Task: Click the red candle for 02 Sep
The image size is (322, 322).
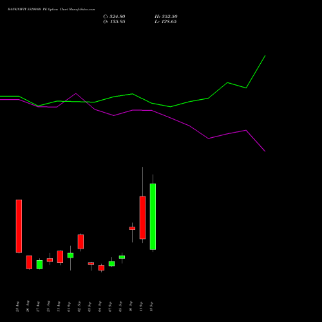Action: tap(80, 241)
